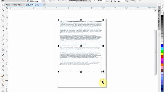164x92 pixels.
Task: Add new document with plus tab
Action: pyautogui.click(x=44, y=5)
